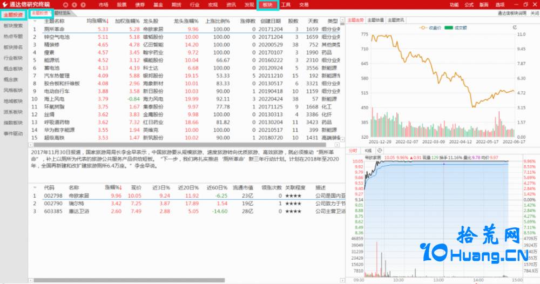Sort stock list by 流通市值 column
The height and width of the screenshot is (284, 540).
pyautogui.click(x=243, y=187)
